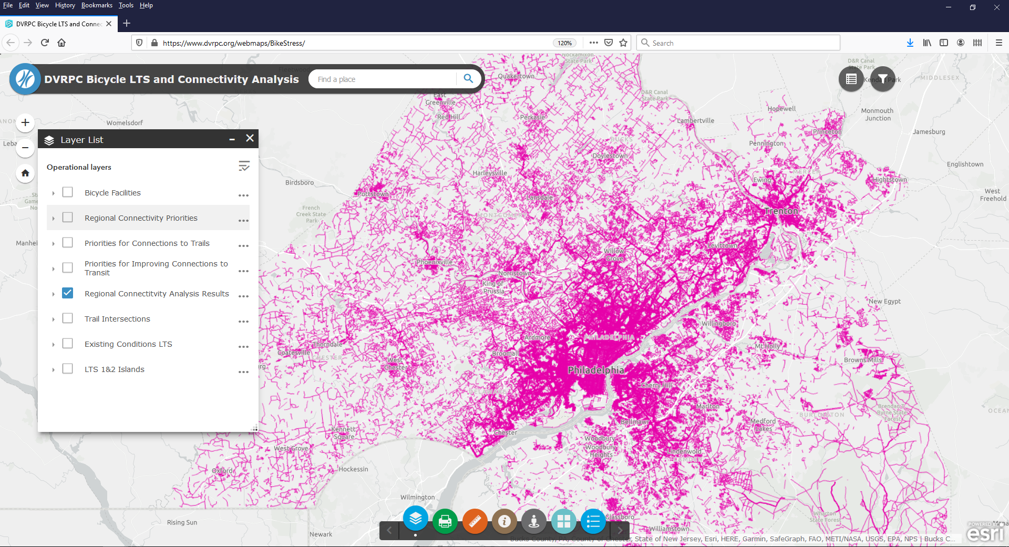Click the search magnifier button
This screenshot has width=1009, height=547.
point(468,79)
